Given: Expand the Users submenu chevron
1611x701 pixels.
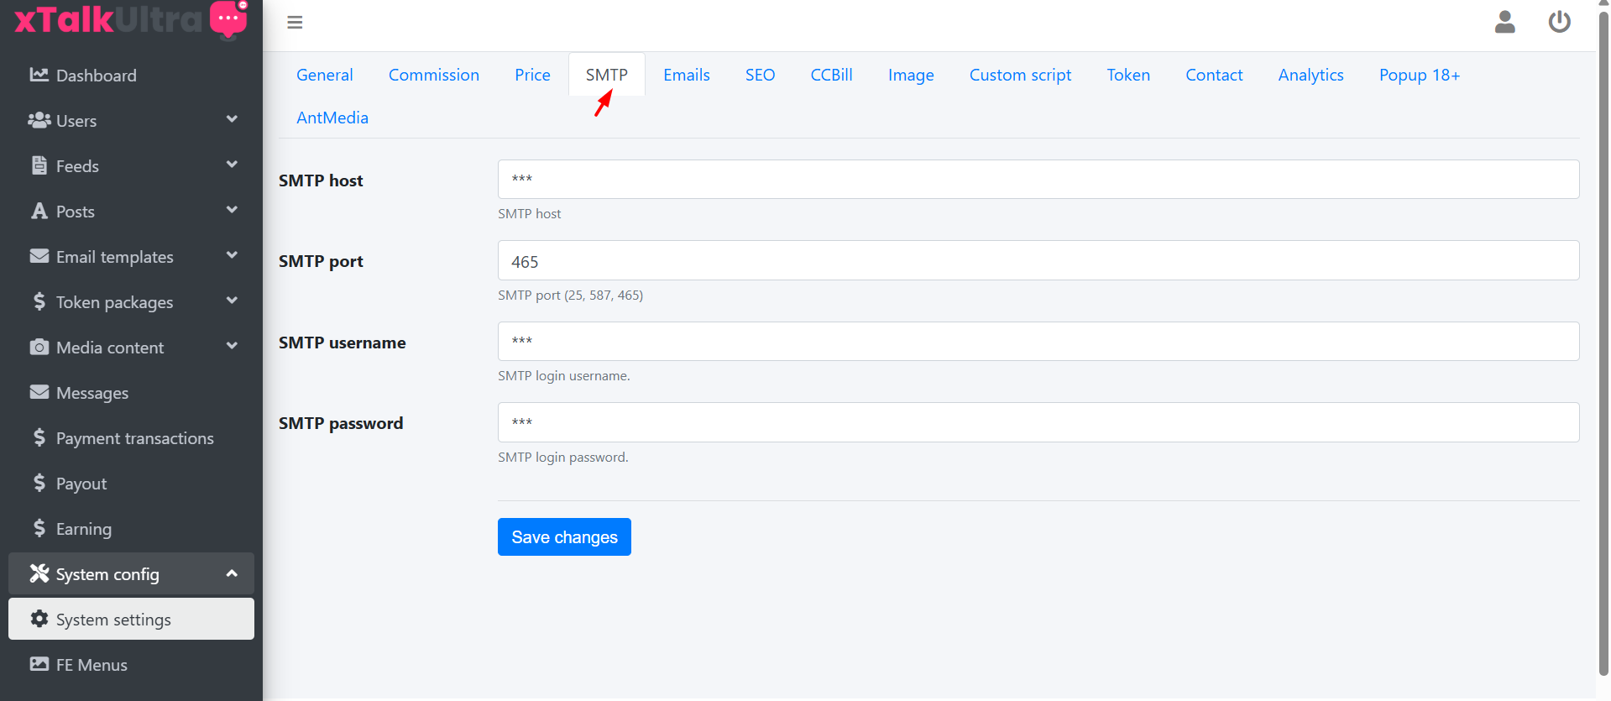Looking at the screenshot, I should coord(232,119).
